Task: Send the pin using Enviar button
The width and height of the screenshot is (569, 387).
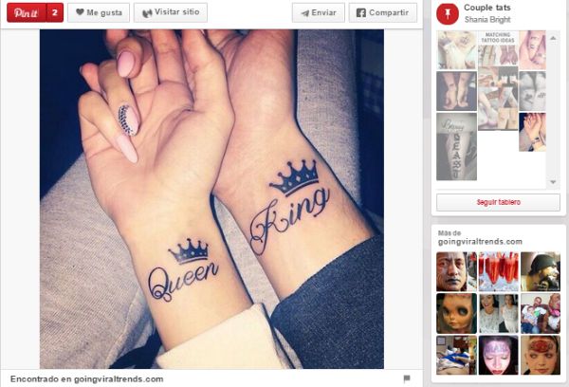Action: (319, 12)
